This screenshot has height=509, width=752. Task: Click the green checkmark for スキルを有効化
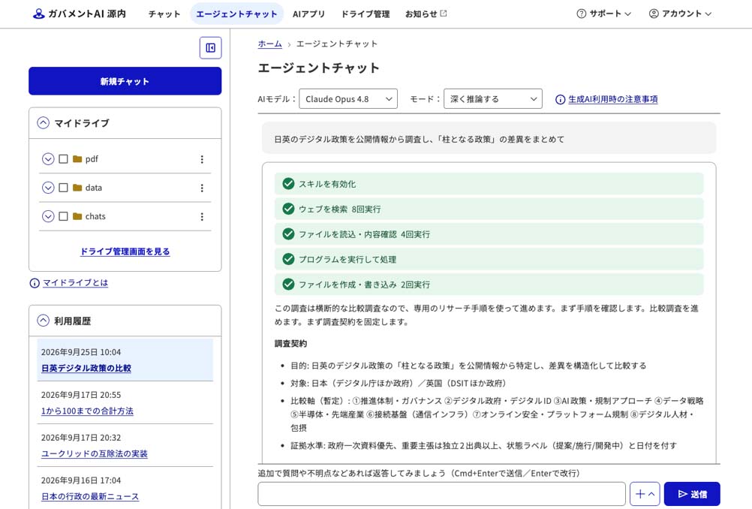[x=288, y=184]
